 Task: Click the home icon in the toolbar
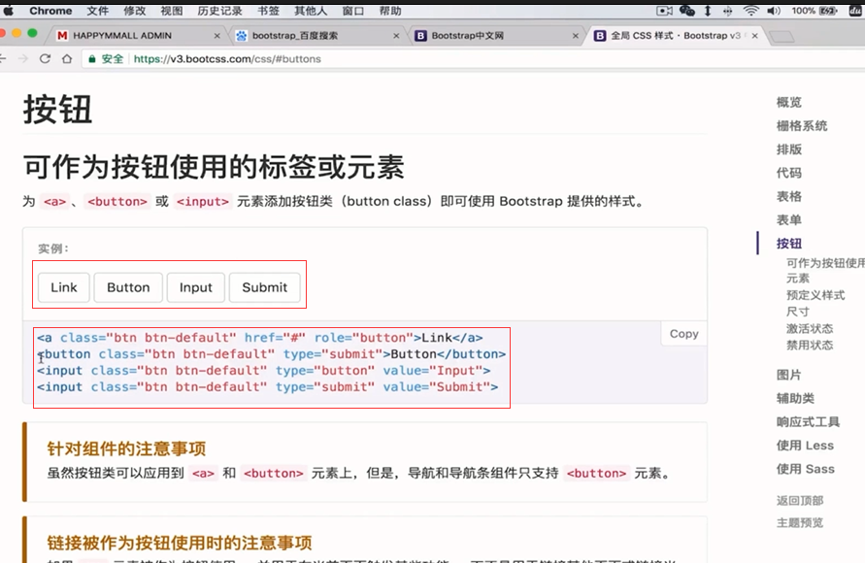[x=67, y=59]
